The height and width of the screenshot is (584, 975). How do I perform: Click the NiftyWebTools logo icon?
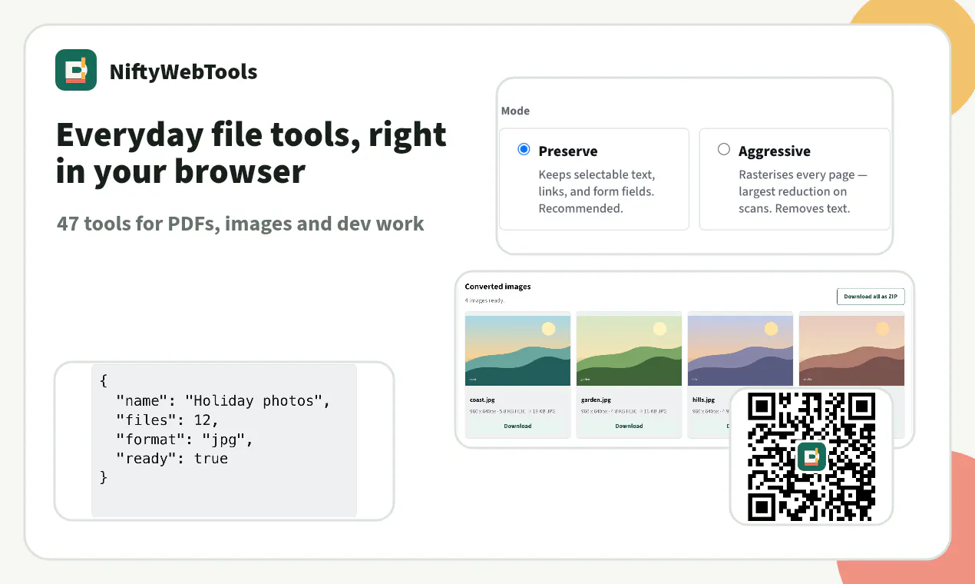click(x=76, y=70)
